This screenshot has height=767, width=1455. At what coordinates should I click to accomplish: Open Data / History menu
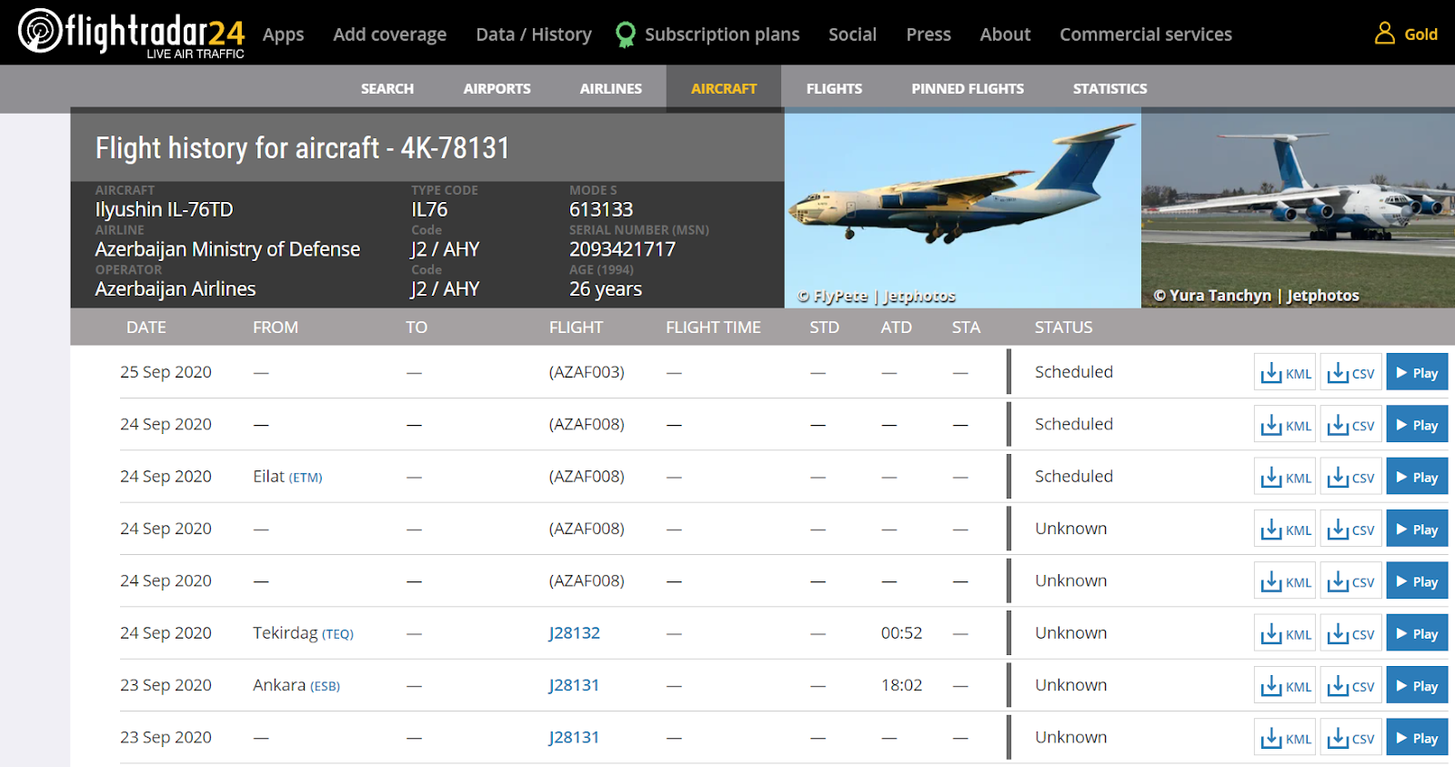(534, 35)
